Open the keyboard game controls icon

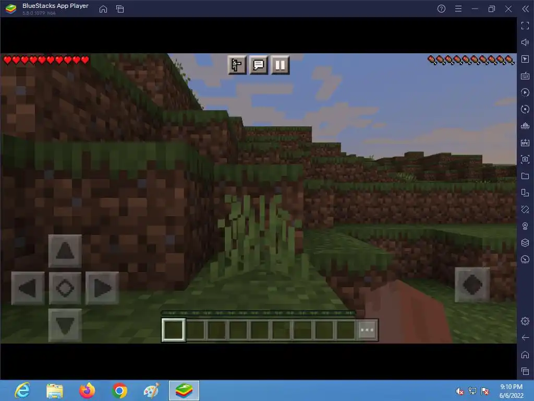point(525,76)
